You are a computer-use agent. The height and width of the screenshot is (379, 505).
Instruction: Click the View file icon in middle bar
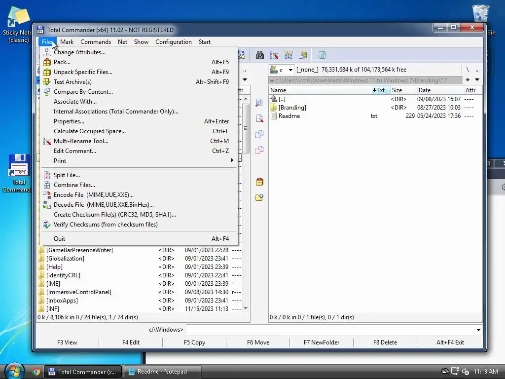[x=259, y=103]
